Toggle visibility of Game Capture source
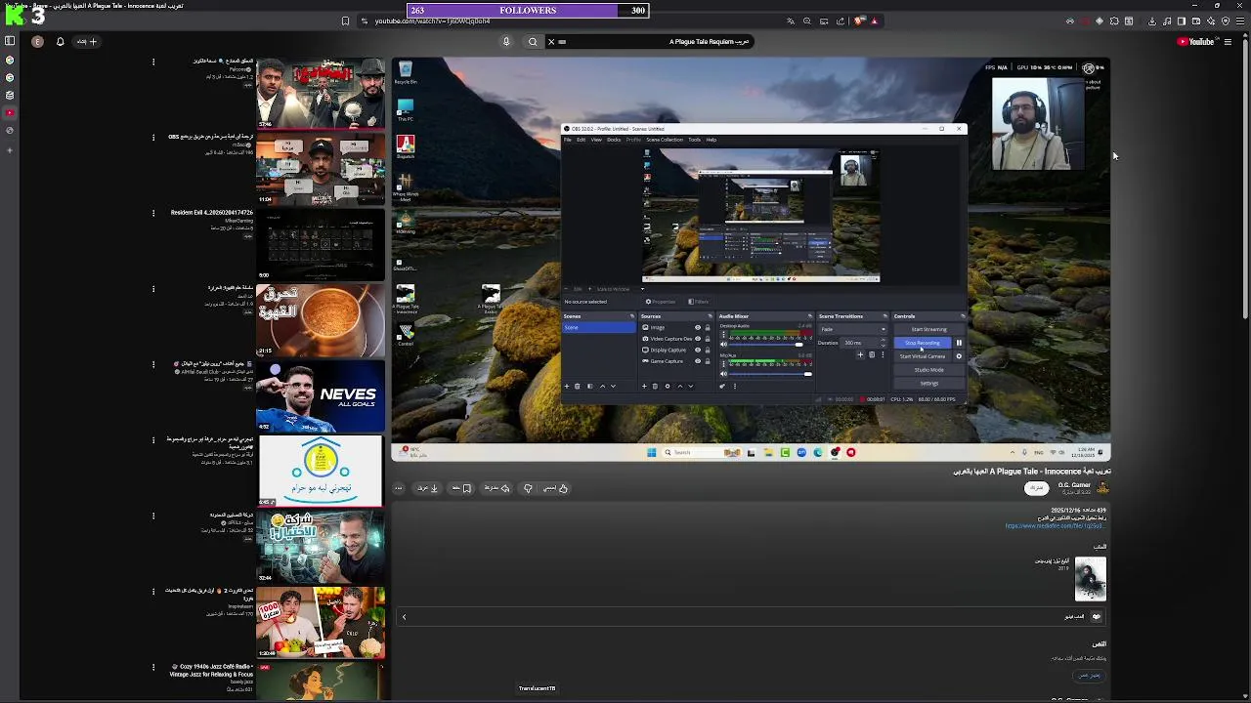Screen dimensions: 1251x703 click(x=698, y=361)
